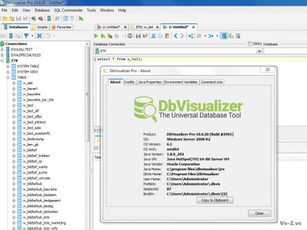Image resolution: width=307 pixels, height=230 pixels.
Task: Expand the SYSTEM VIEW node
Action: (x=8, y=72)
